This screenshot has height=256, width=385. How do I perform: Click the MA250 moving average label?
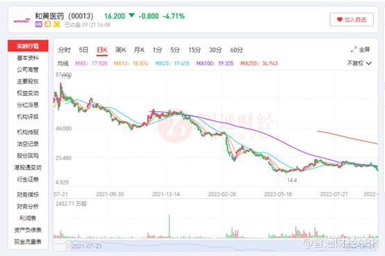click(x=259, y=63)
